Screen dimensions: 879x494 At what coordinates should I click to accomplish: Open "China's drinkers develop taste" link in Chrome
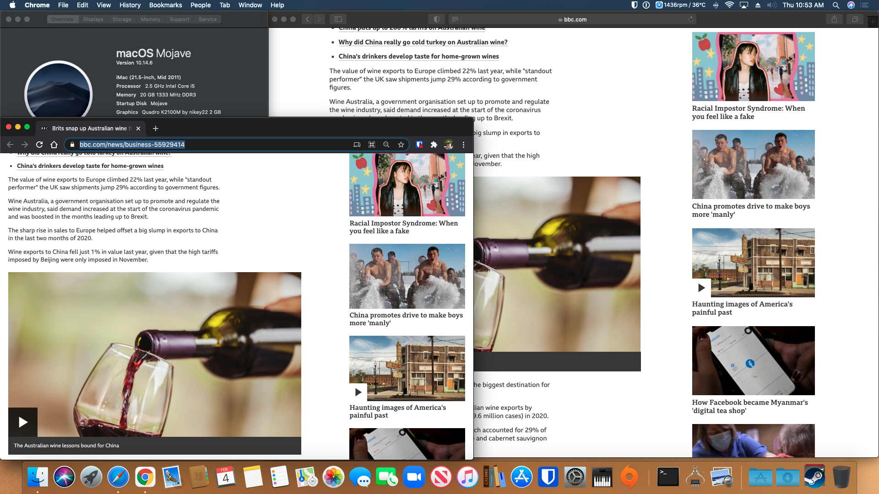tap(90, 166)
